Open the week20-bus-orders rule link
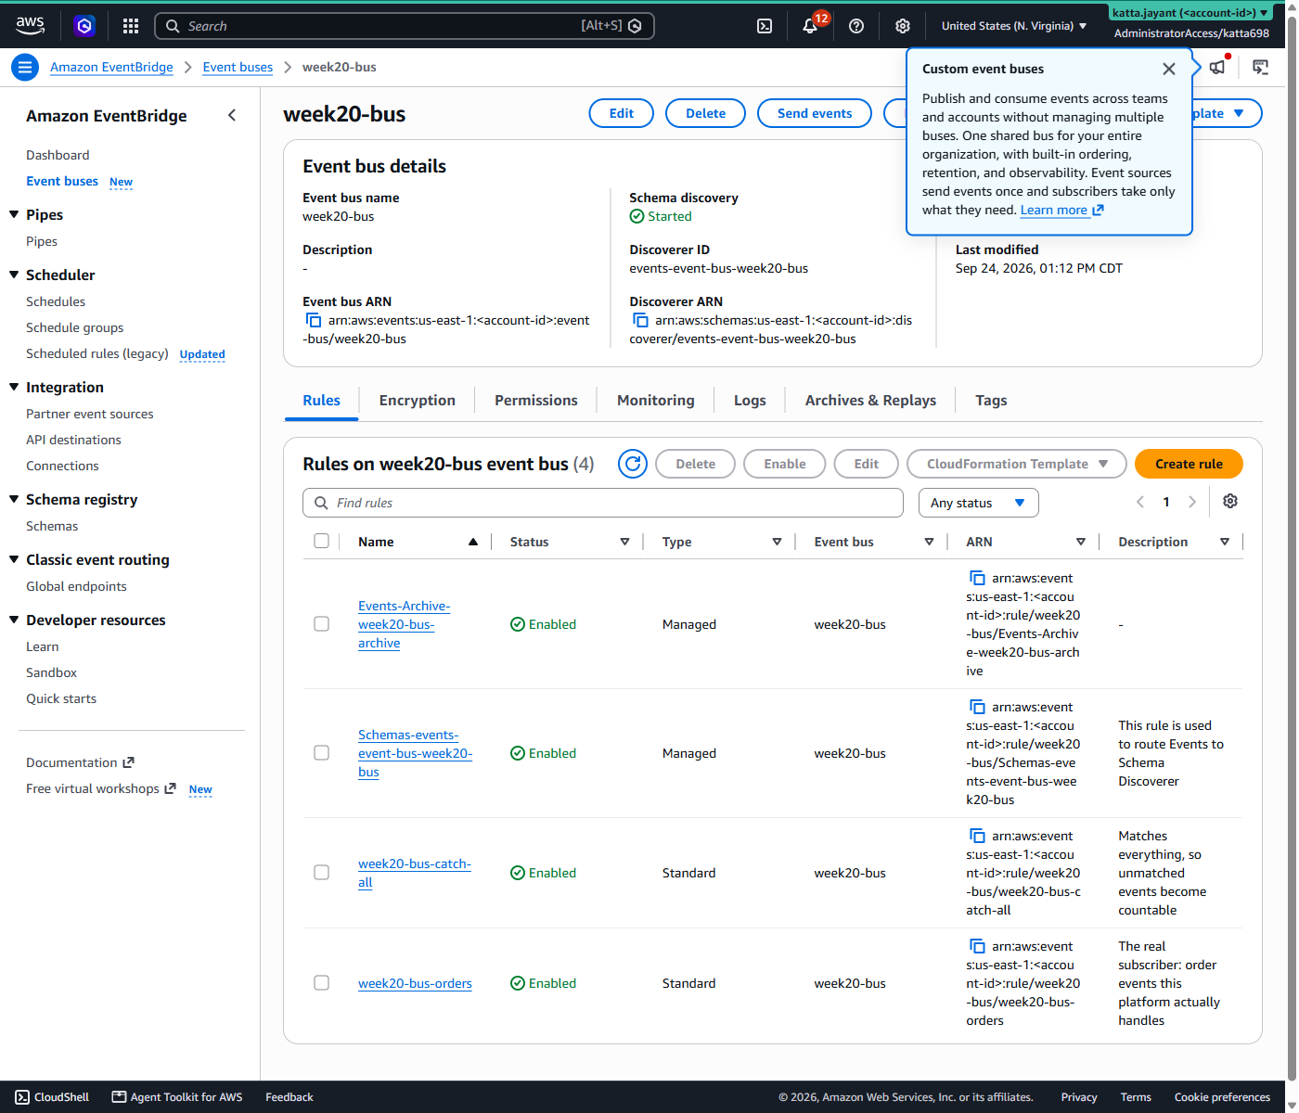Screen dimensions: 1299x1113 (415, 983)
